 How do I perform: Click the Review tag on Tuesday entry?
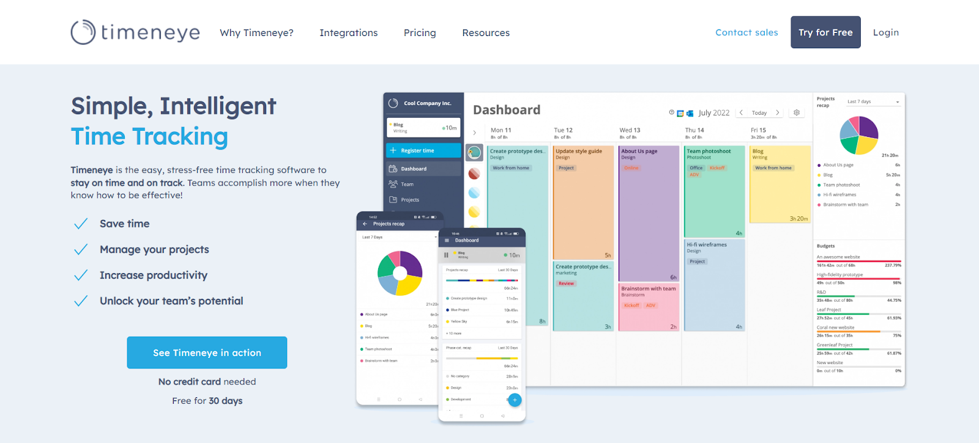pyautogui.click(x=567, y=284)
